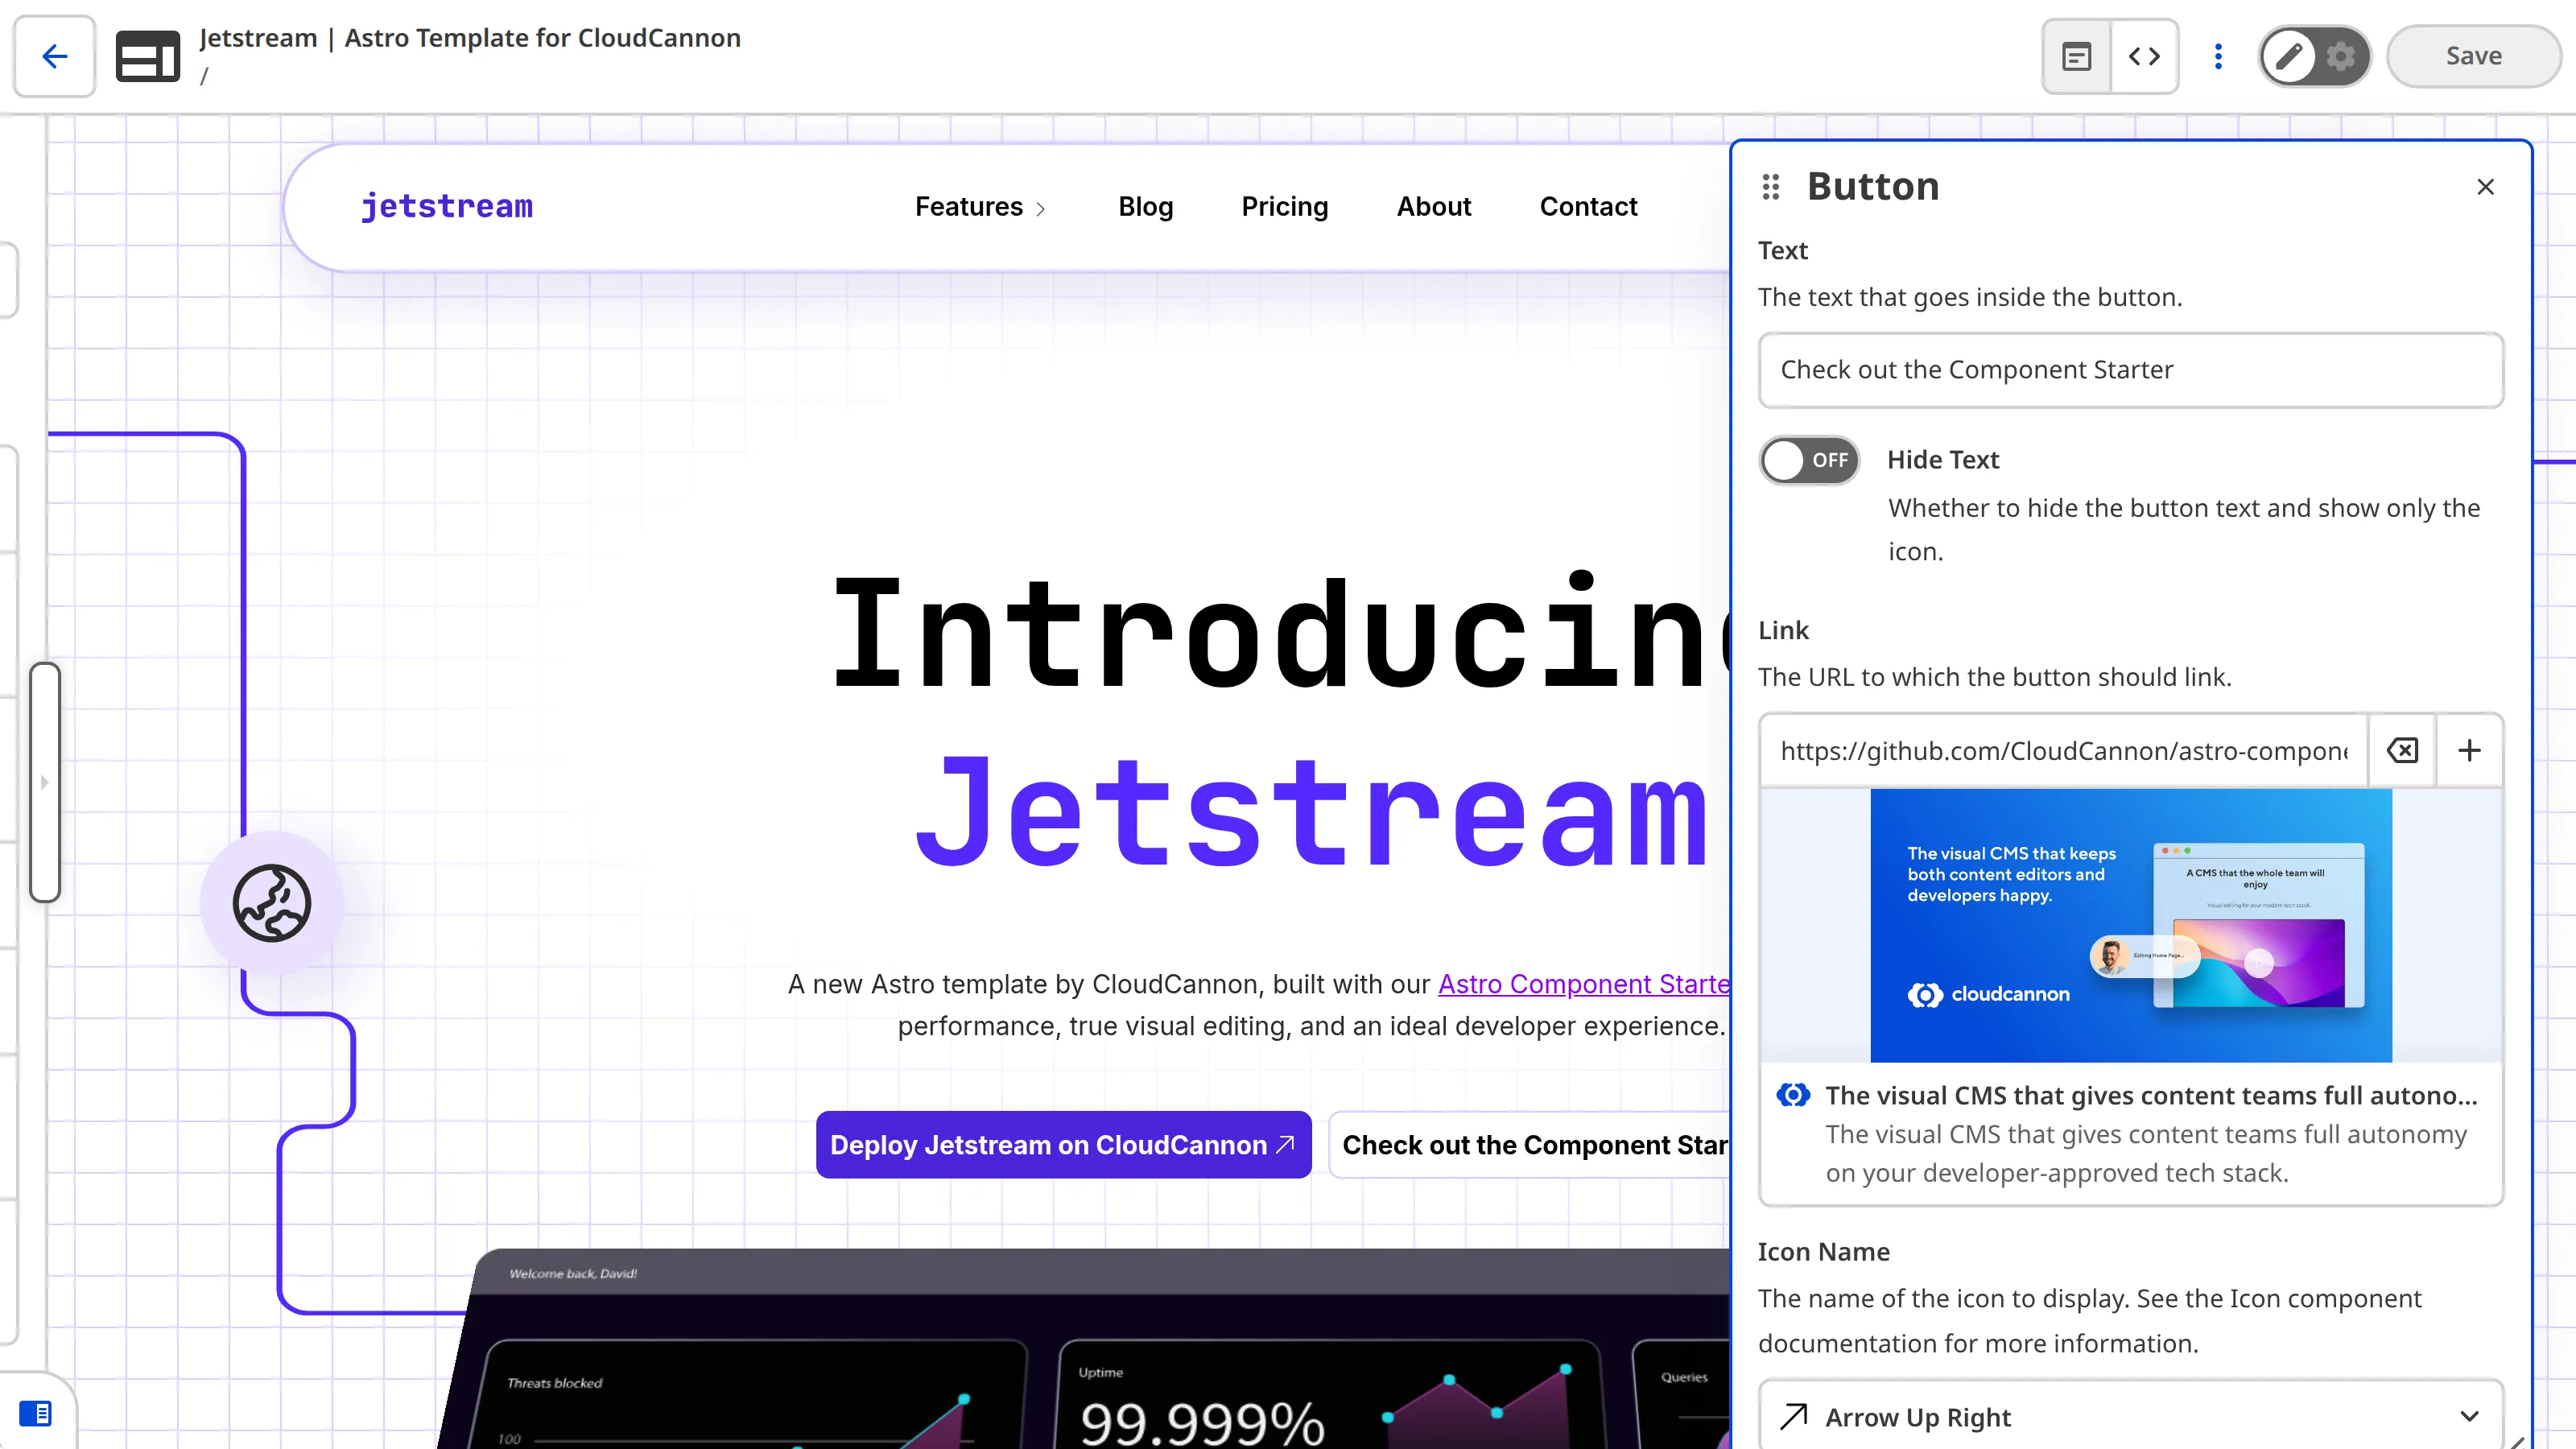Go back using the left arrow button
Screen dimensions: 2576x1449
pos(55,56)
